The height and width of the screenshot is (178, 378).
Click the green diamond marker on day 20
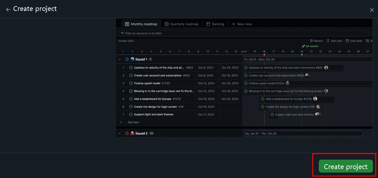pos(302,55)
